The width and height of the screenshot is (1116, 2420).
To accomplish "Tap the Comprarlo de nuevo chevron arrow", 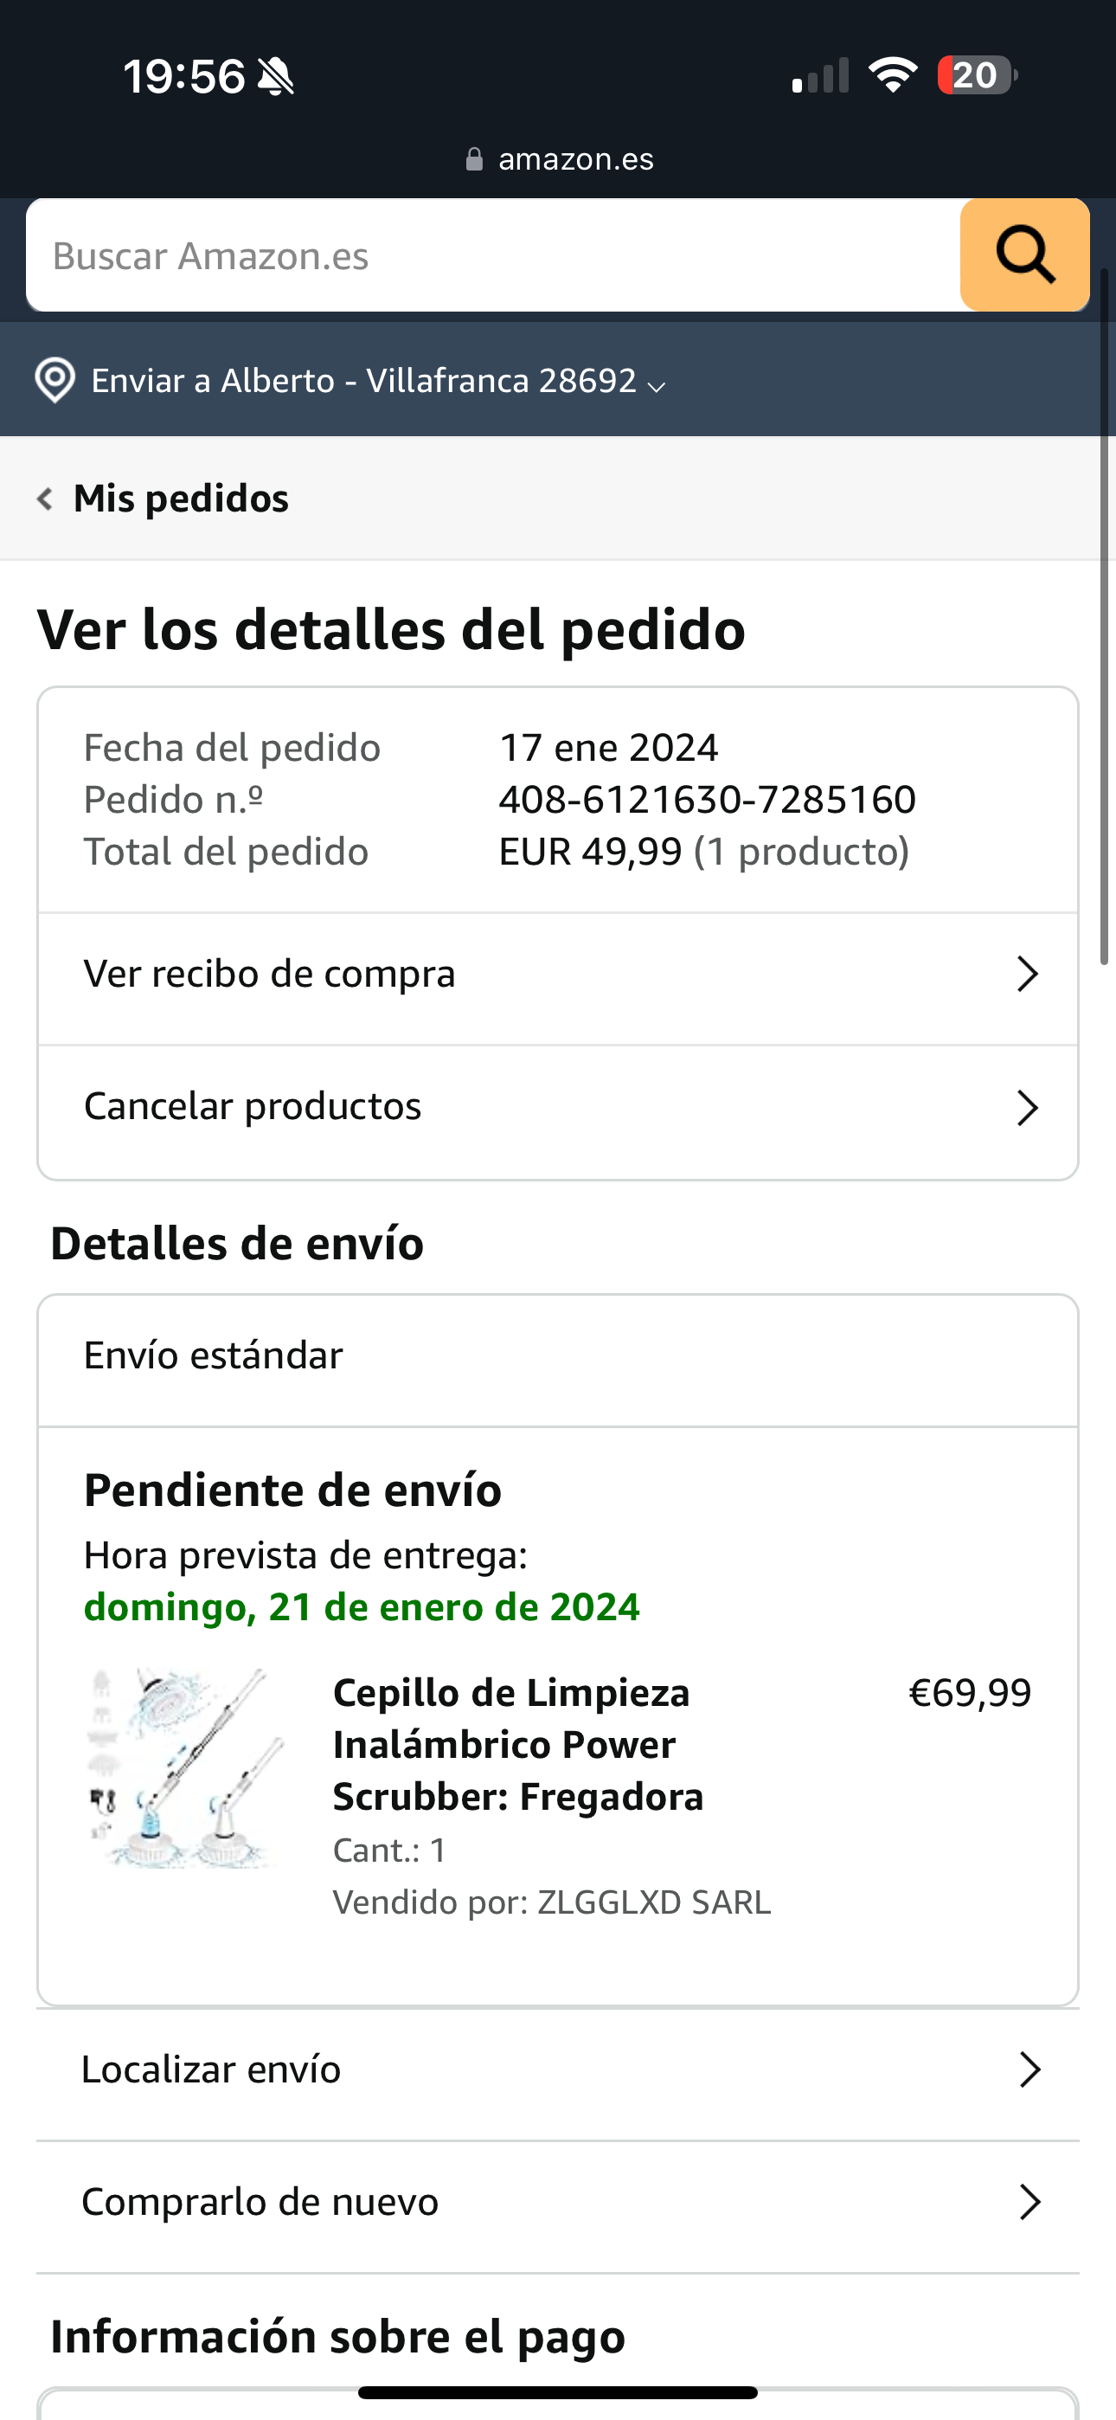I will coord(1029,2202).
